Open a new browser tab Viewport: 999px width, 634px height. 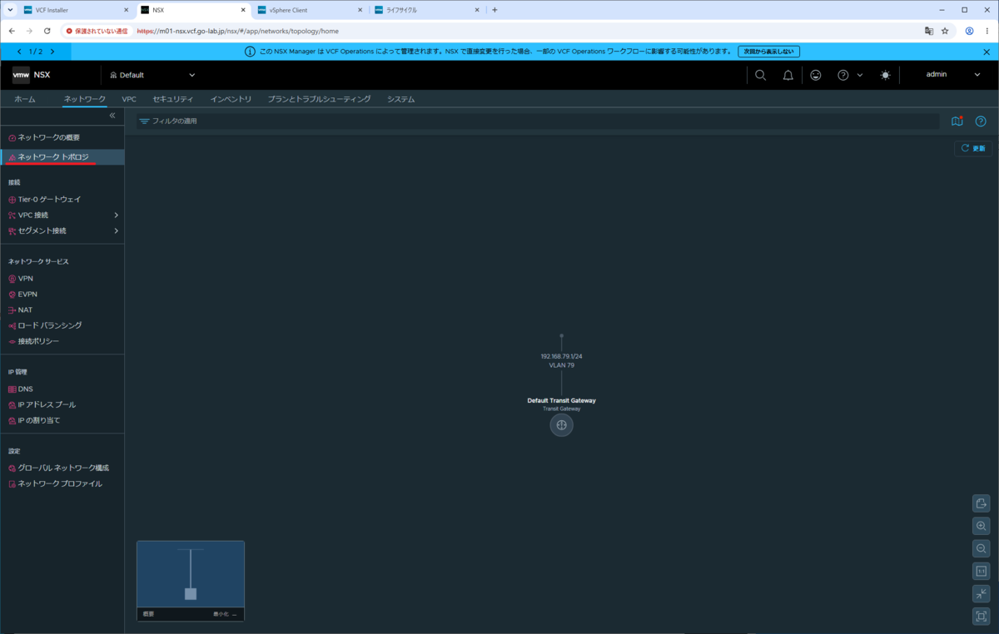tap(495, 10)
